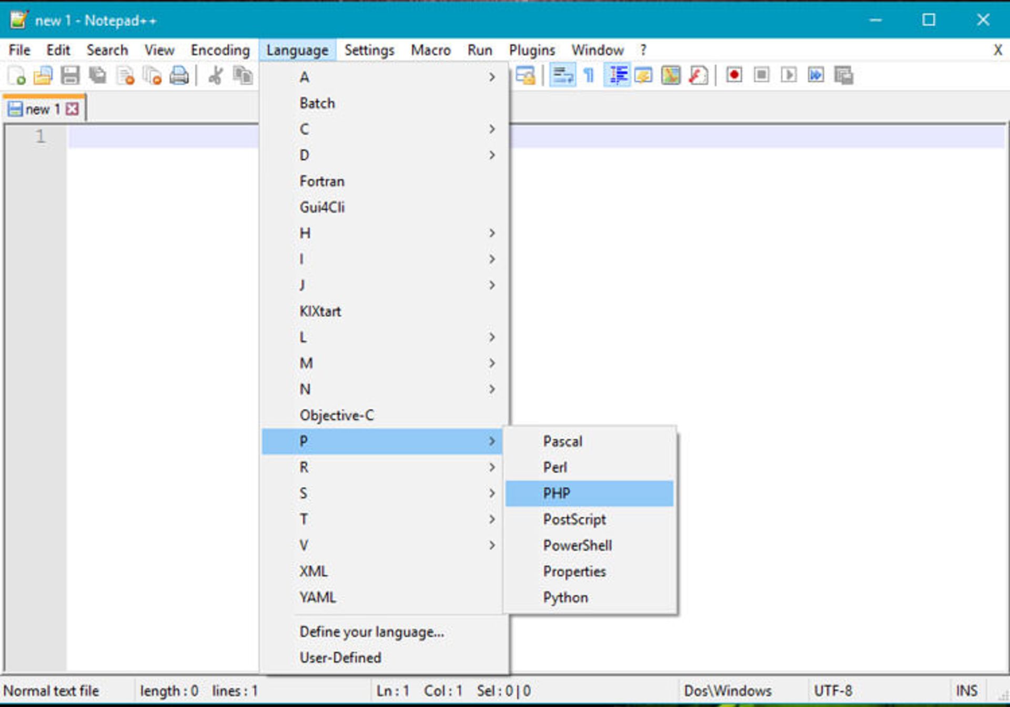Open the File menu
1010x707 pixels.
pos(20,50)
